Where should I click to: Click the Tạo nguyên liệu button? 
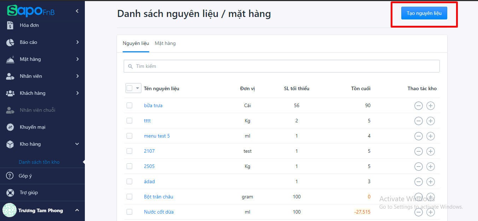tap(424, 13)
